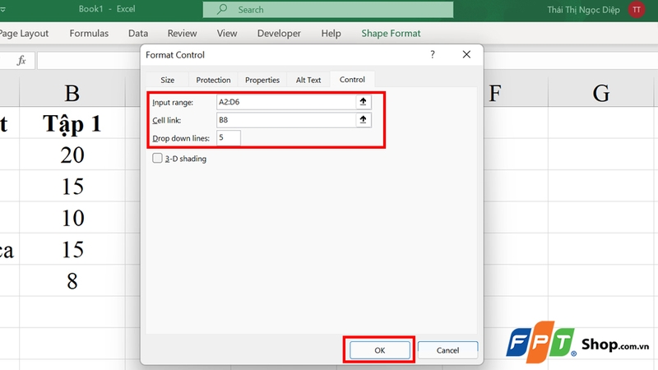
Task: Open the Help ribbon tab
Action: (x=331, y=33)
